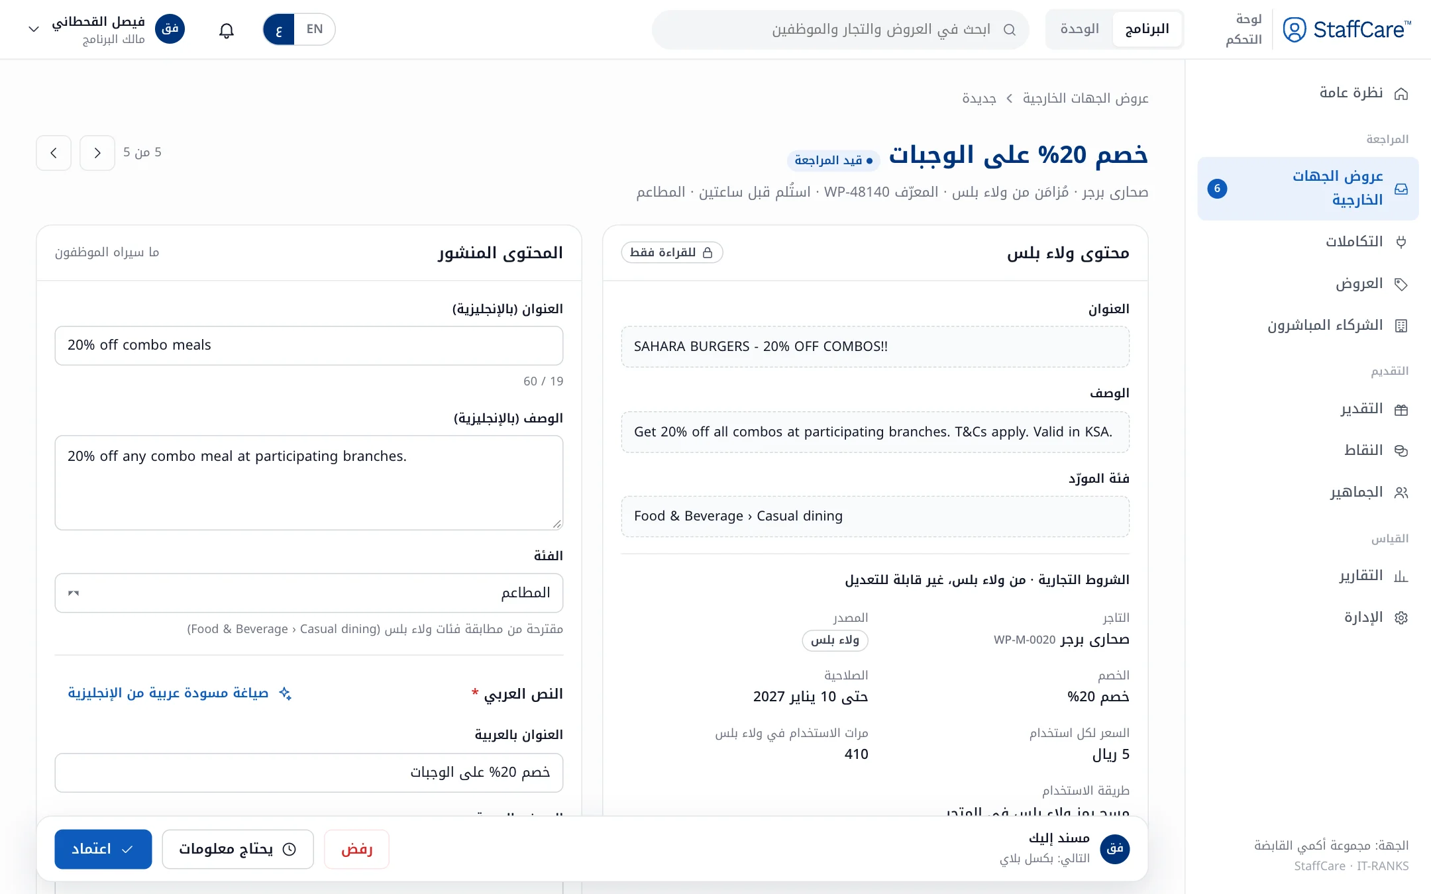Focus the search offers field
This screenshot has width=1431, height=894.
tap(840, 30)
